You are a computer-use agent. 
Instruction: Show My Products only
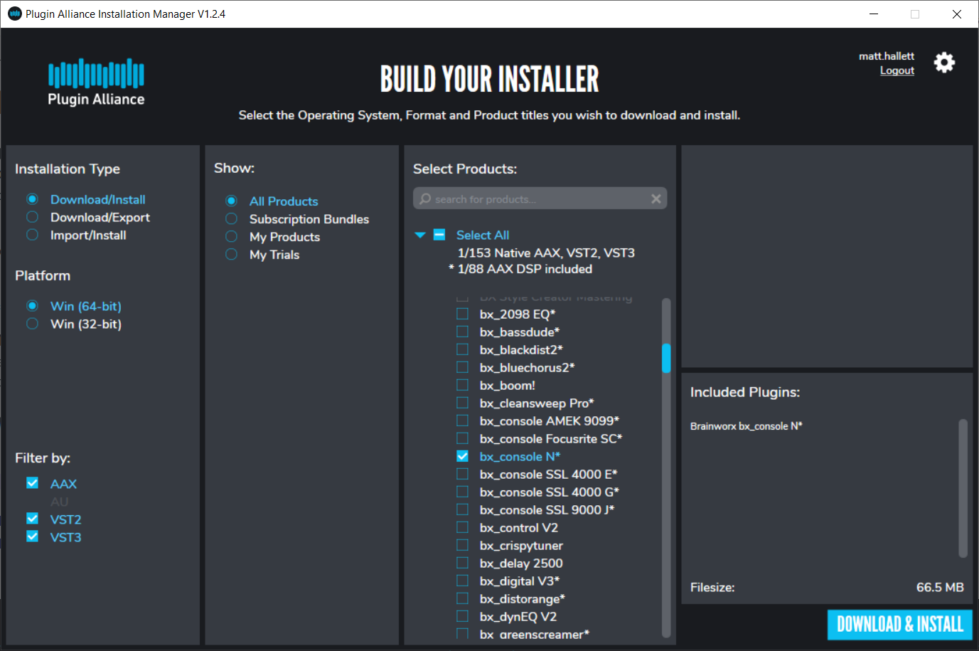pos(231,236)
